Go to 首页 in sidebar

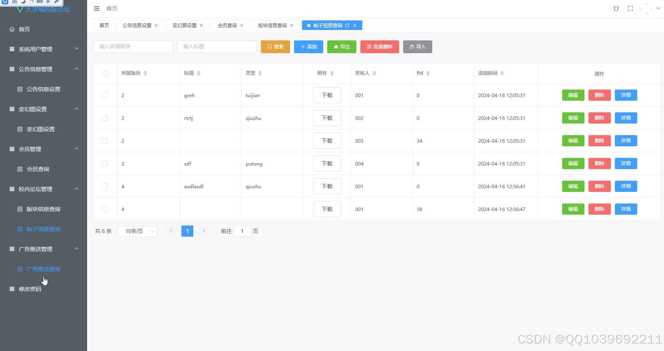point(44,29)
